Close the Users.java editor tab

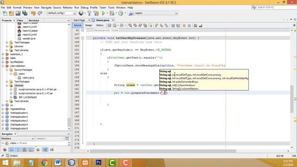tap(113, 20)
